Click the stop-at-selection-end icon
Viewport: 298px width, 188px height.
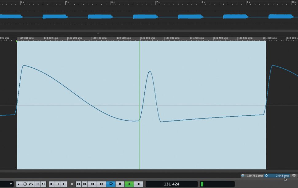[43, 184]
